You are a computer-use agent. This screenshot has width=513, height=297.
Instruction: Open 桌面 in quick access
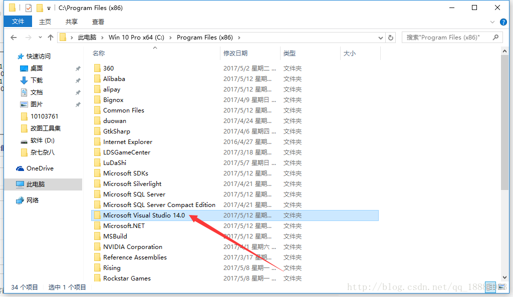[x=37, y=68]
